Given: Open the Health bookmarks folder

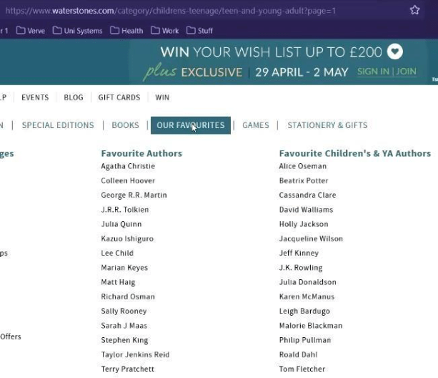Looking at the screenshot, I should tap(127, 31).
